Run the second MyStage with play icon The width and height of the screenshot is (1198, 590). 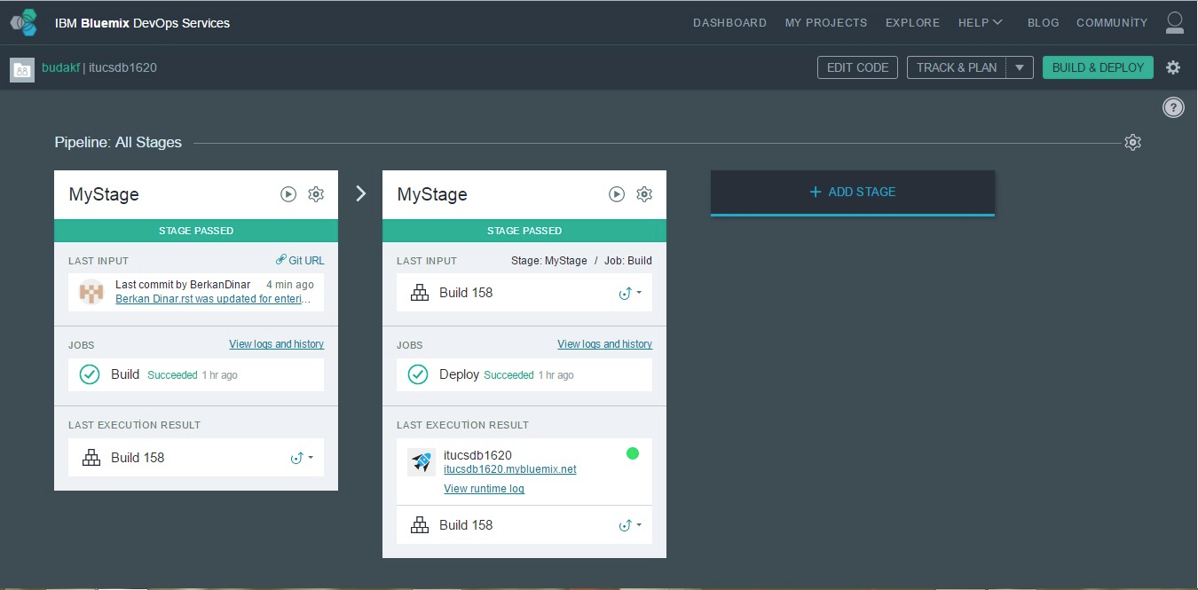(617, 194)
